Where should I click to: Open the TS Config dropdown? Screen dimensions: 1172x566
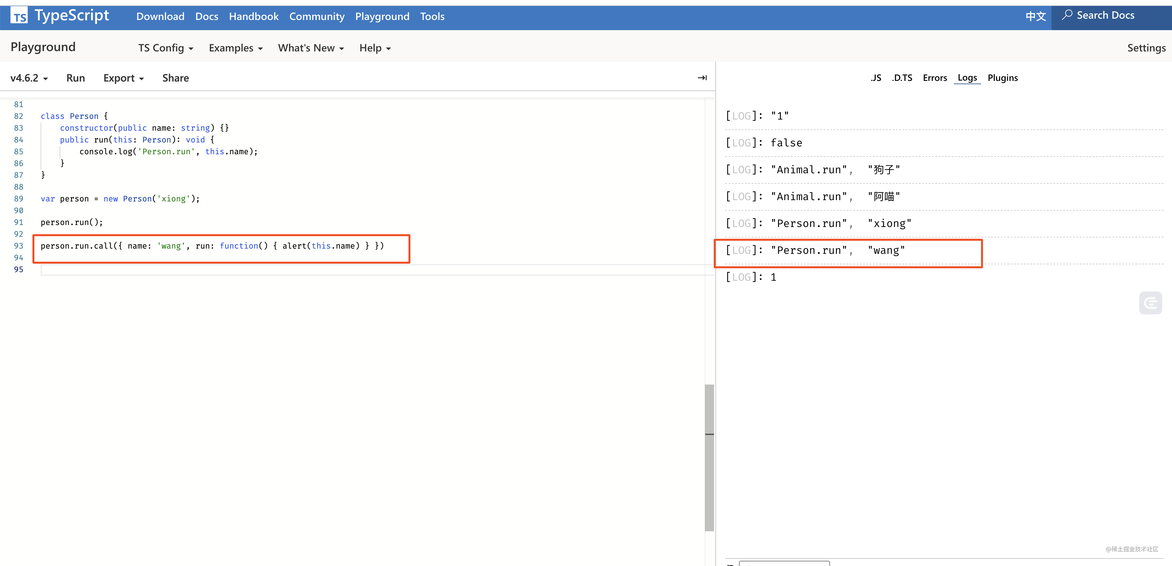(166, 48)
